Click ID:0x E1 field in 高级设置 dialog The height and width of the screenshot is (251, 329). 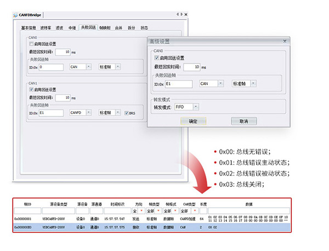179,84
